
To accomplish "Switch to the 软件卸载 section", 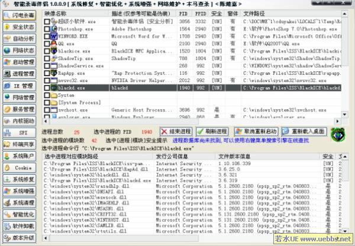I will click(x=20, y=227).
